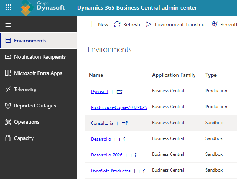This screenshot has width=237, height=179.
Task: Click New to create environment
Action: 99,24
